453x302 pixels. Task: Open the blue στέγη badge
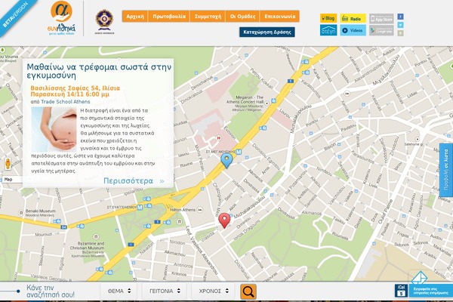tap(328, 30)
